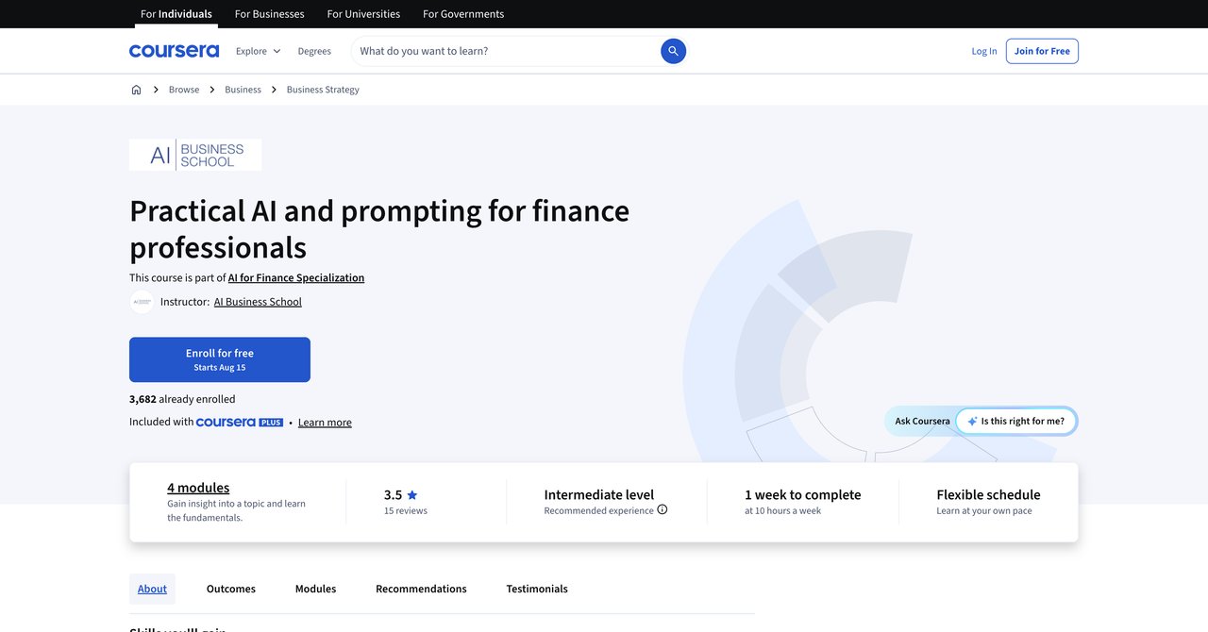1208x632 pixels.
Task: Click the Join for Free button
Action: point(1042,51)
